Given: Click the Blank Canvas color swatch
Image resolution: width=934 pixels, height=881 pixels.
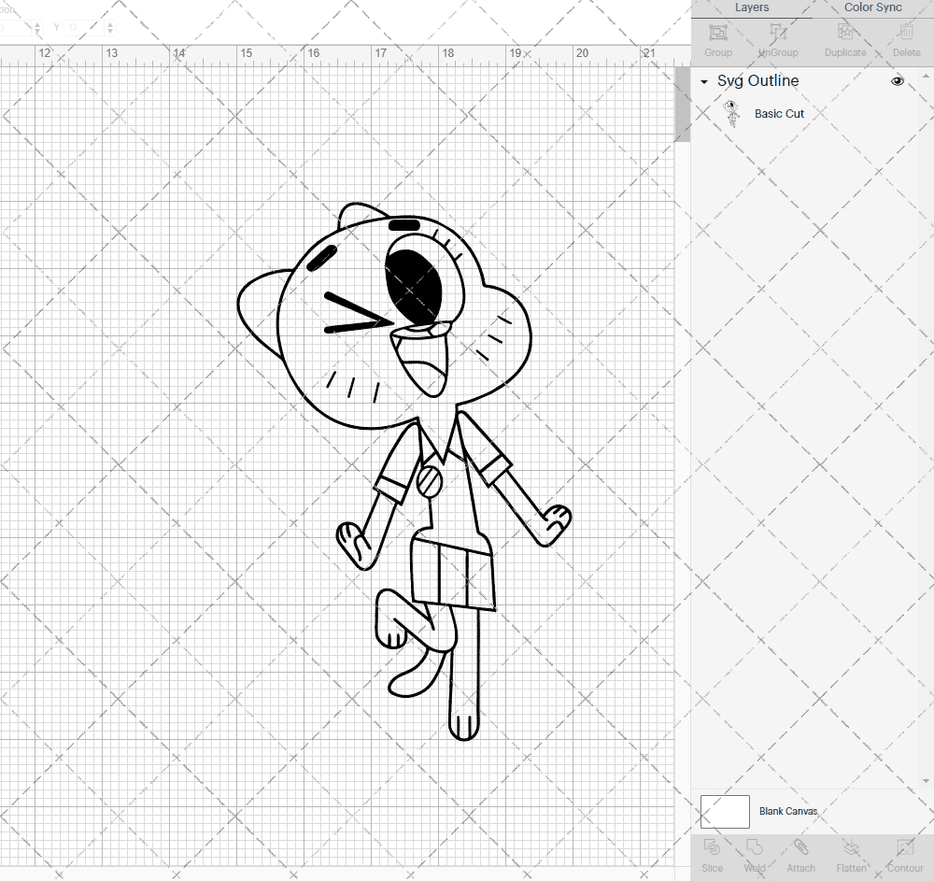Looking at the screenshot, I should tap(725, 811).
